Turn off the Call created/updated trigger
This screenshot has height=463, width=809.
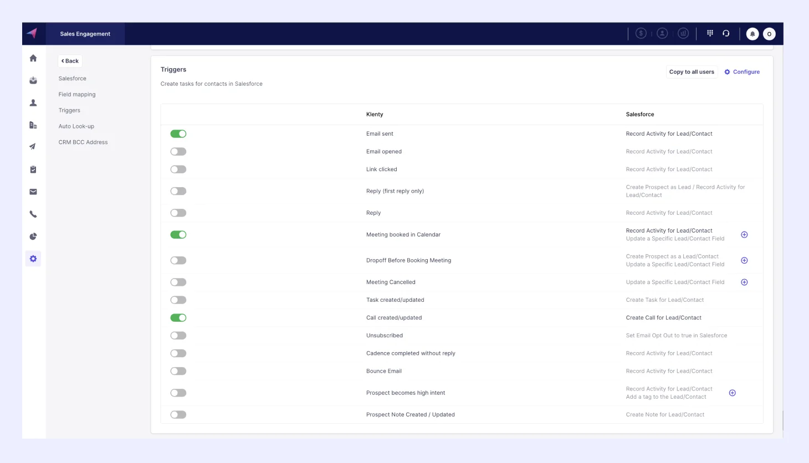pos(178,317)
